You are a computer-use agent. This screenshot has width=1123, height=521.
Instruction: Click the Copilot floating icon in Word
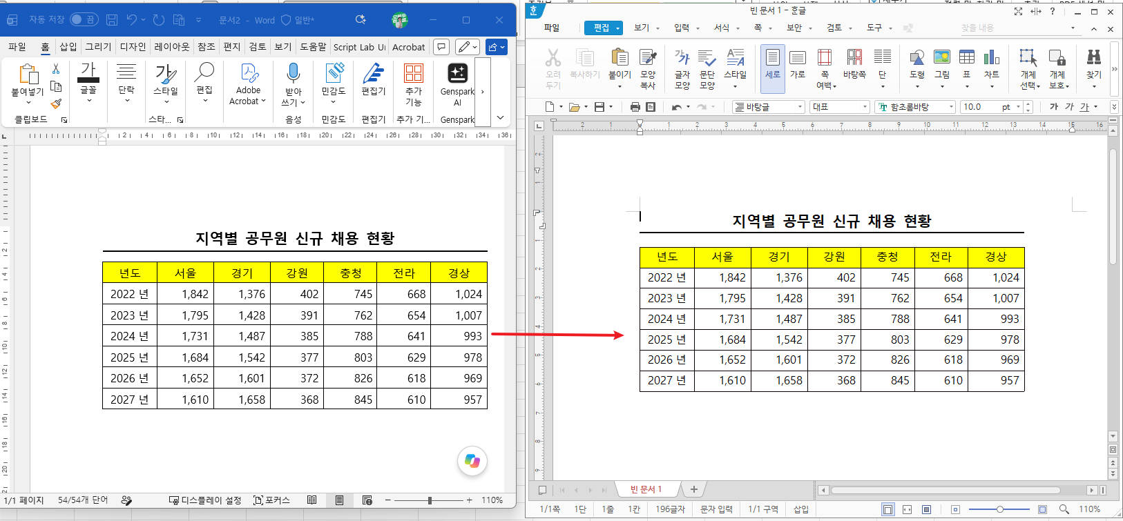472,461
